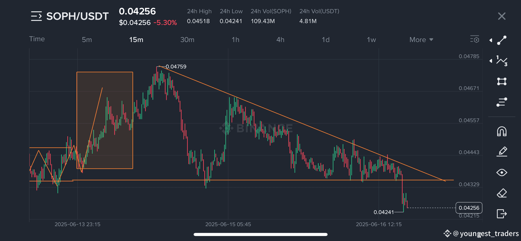Screen dimensions: 521x241
Task: Select the Time chart view
Action: pyautogui.click(x=37, y=39)
